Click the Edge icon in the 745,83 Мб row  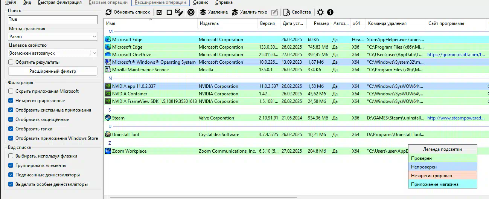[x=108, y=47]
